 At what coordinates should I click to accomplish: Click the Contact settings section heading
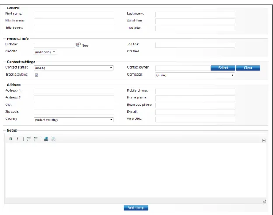pyautogui.click(x=21, y=62)
